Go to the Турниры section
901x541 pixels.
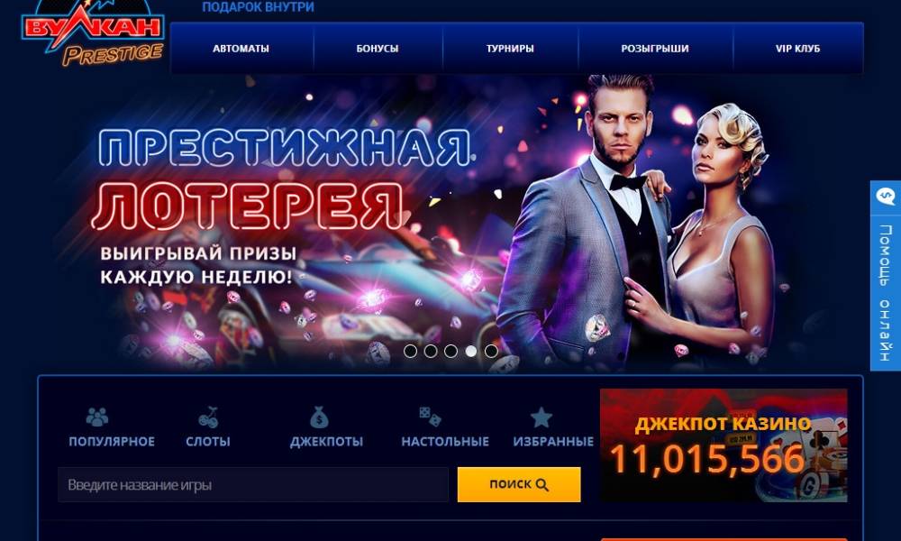510,49
